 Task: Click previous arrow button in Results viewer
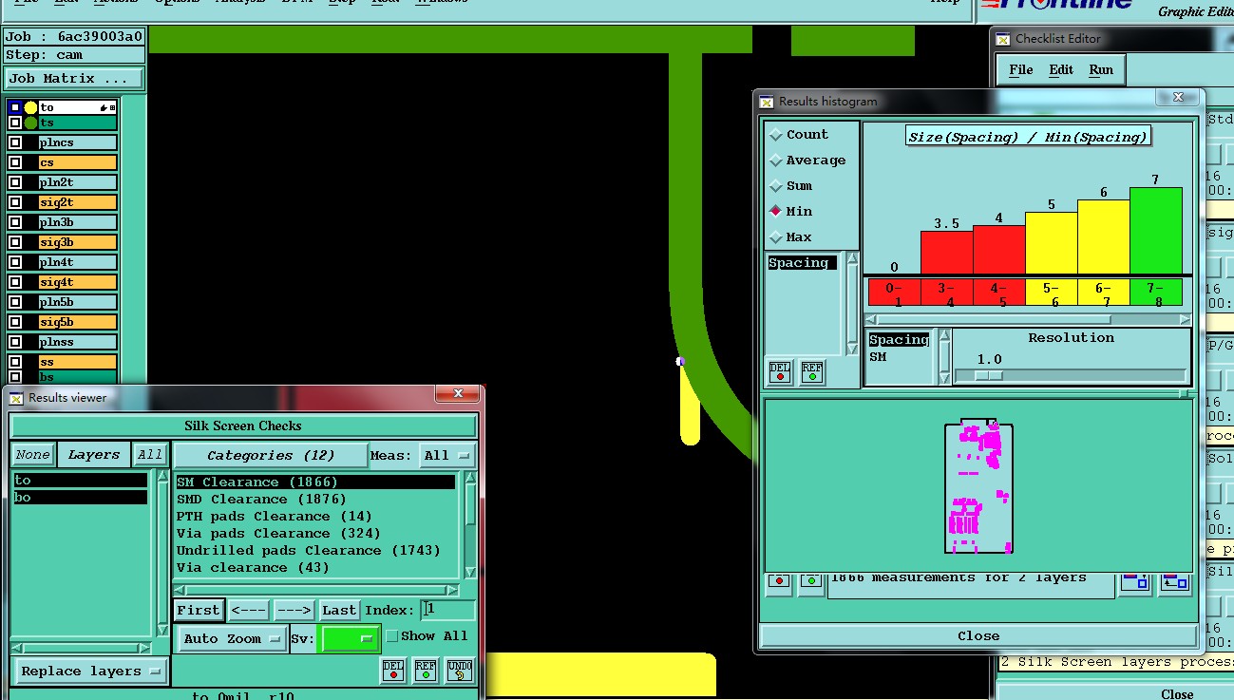click(249, 610)
